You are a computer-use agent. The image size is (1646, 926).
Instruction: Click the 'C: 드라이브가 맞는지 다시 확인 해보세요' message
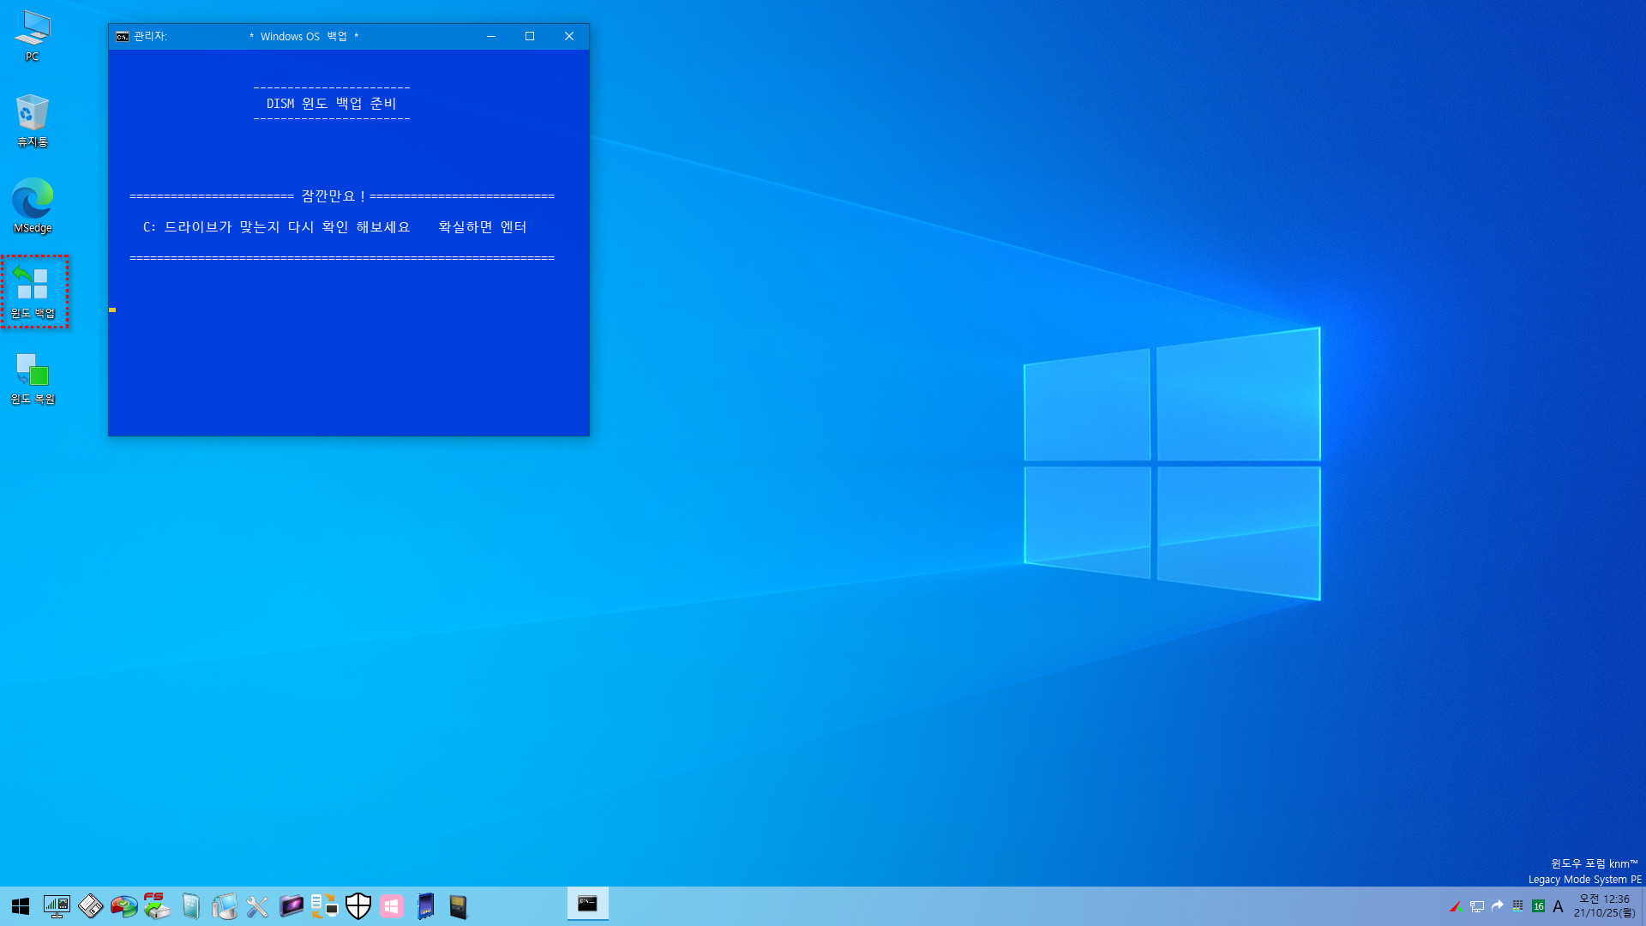coord(277,227)
